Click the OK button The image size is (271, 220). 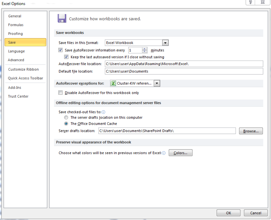(228, 213)
